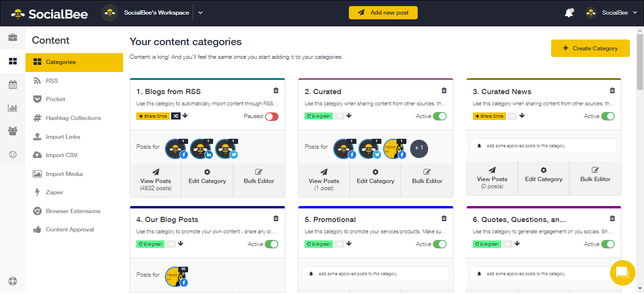Open the briefcase workspace icon in left rail
644x294 pixels.
point(13,37)
